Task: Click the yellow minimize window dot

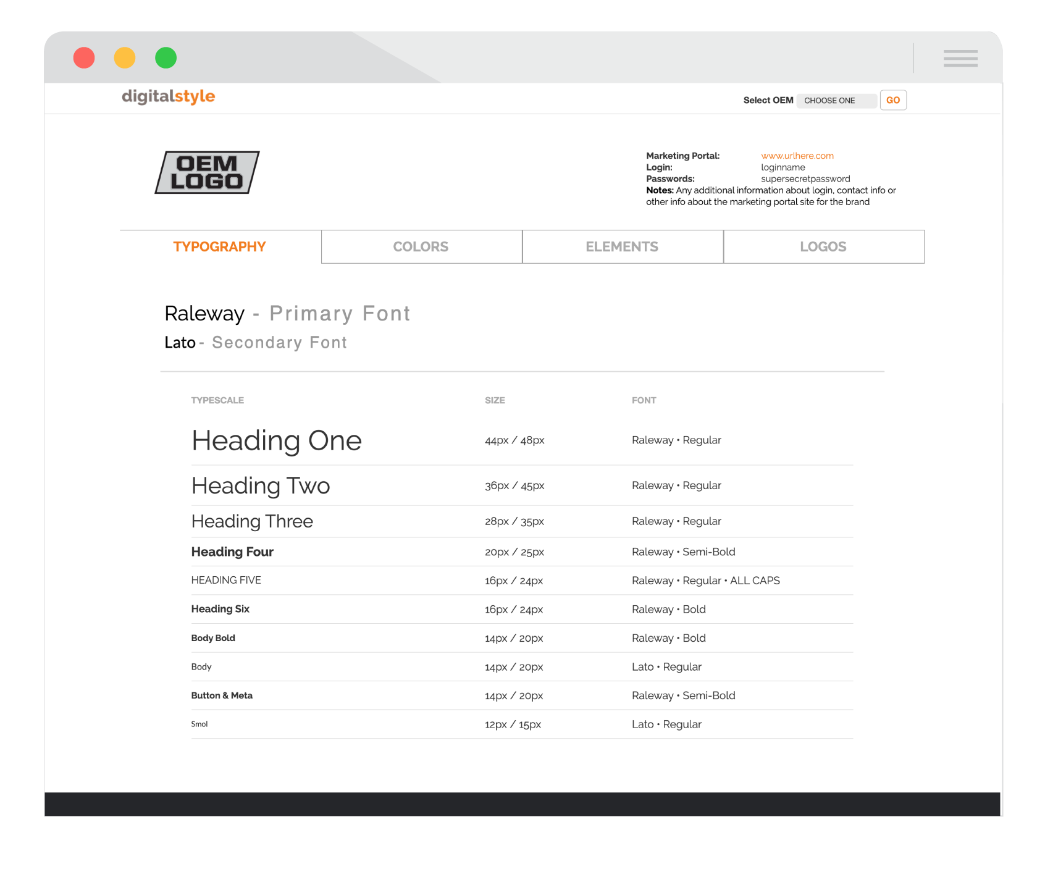Action: click(x=125, y=58)
